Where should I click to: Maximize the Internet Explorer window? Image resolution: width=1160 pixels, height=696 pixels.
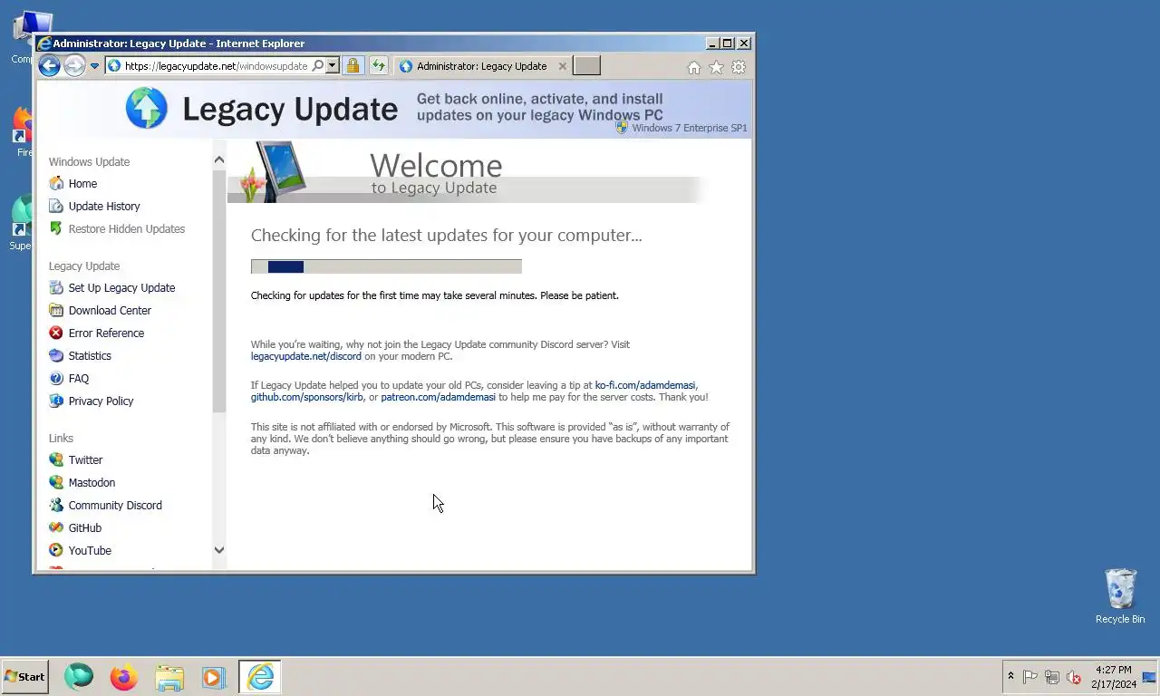(x=727, y=43)
